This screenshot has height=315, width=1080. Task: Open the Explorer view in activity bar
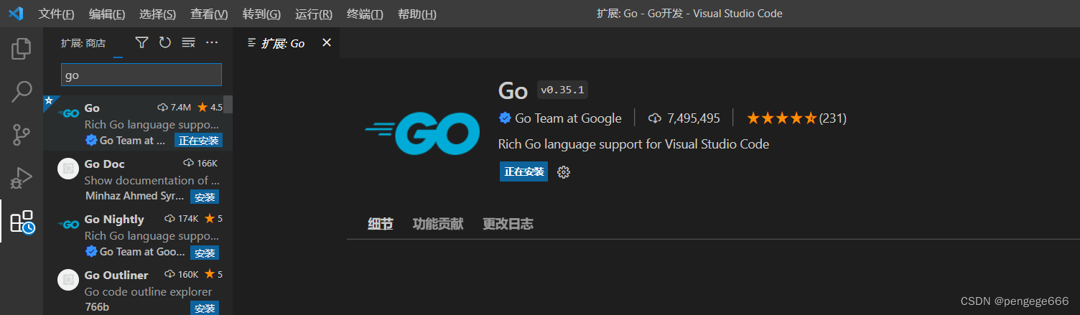[22, 49]
